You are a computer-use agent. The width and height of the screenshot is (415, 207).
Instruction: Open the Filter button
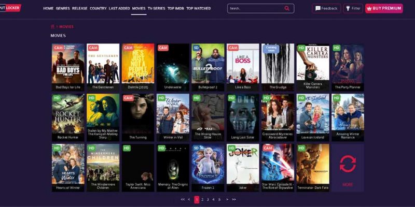353,8
